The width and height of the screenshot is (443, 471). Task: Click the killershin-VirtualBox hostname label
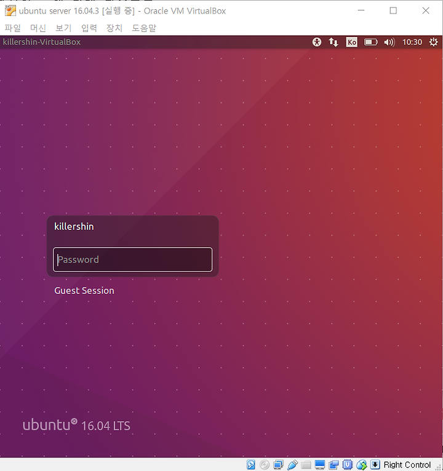42,42
